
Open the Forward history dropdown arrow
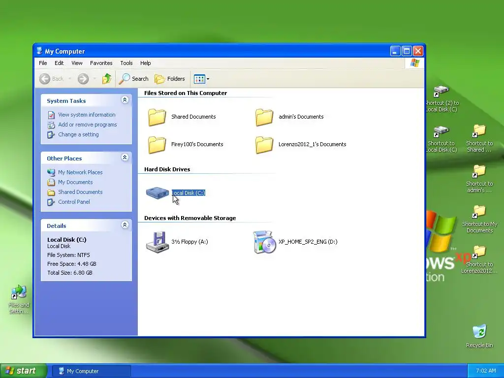[x=94, y=79]
